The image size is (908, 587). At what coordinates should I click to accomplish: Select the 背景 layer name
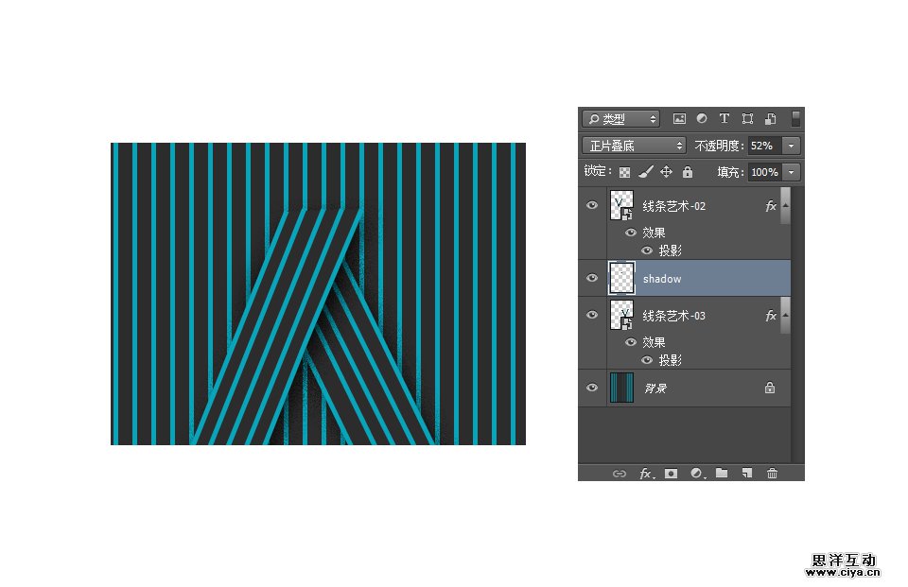point(655,388)
